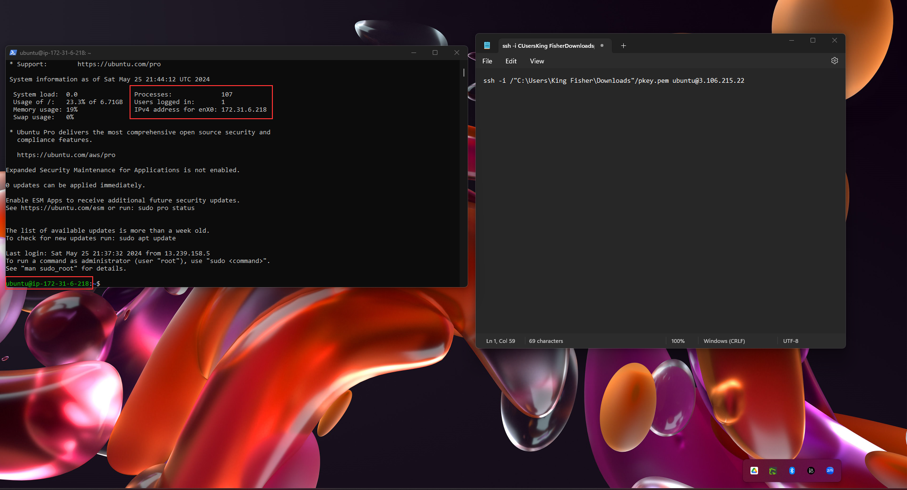Select the ssh command tab in Notepad

(548, 45)
